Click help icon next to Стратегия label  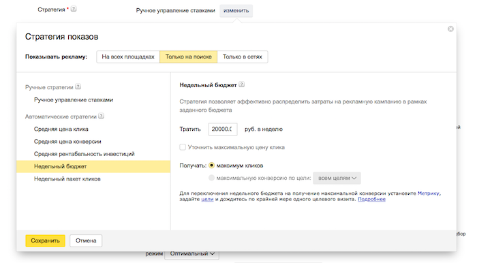point(74,9)
